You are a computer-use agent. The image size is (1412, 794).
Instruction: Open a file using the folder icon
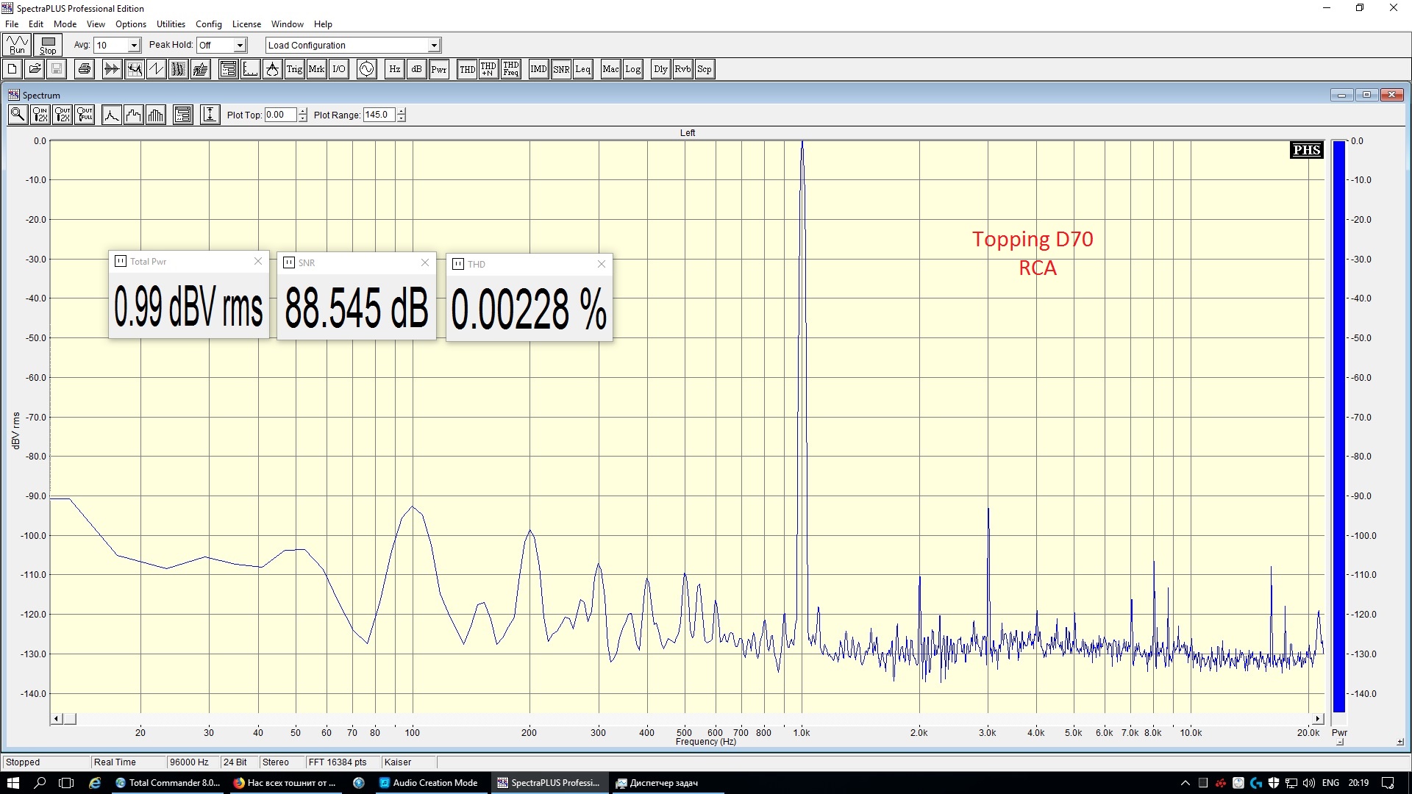tap(35, 69)
